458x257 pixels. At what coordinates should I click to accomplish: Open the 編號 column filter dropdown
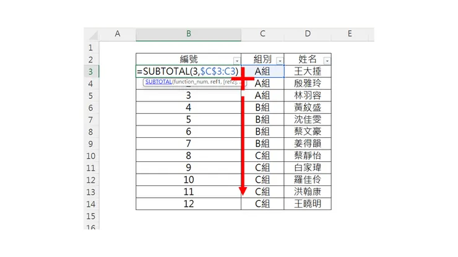pos(237,61)
